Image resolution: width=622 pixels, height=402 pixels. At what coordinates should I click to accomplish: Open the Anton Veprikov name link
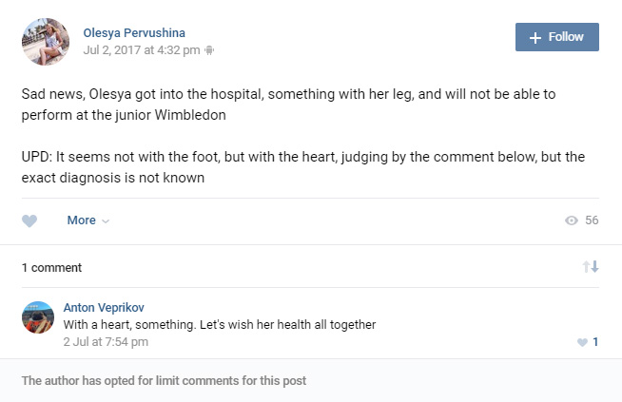click(103, 308)
